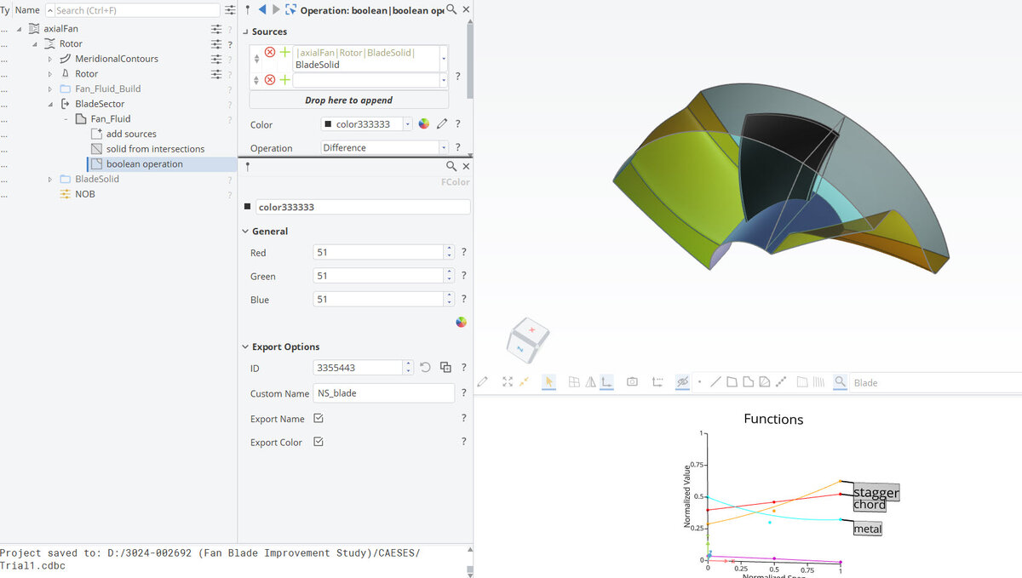This screenshot has width=1022, height=578.
Task: Open the BladeSolid source dropdown arrow
Action: click(443, 59)
